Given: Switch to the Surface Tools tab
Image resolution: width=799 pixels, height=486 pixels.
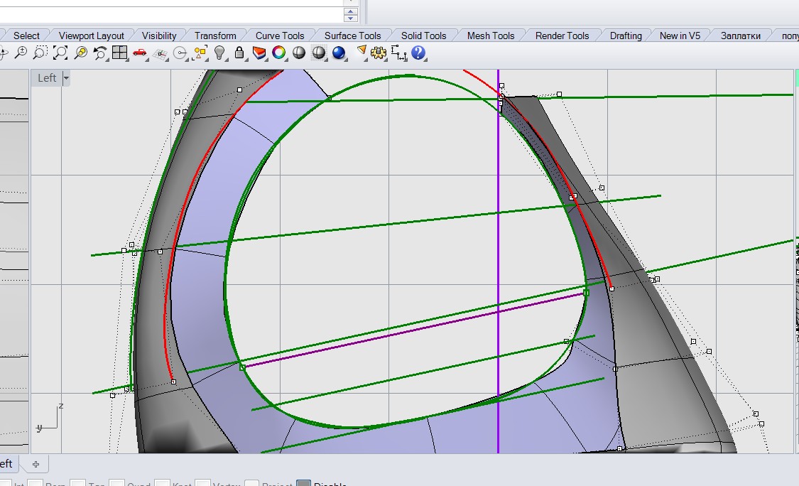Looking at the screenshot, I should click(x=352, y=36).
